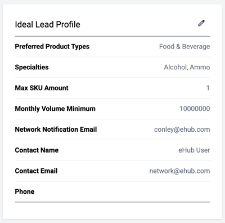Image resolution: width=225 pixels, height=223 pixels.
Task: Click the Max SKU Amount row middle
Action: tap(112, 88)
